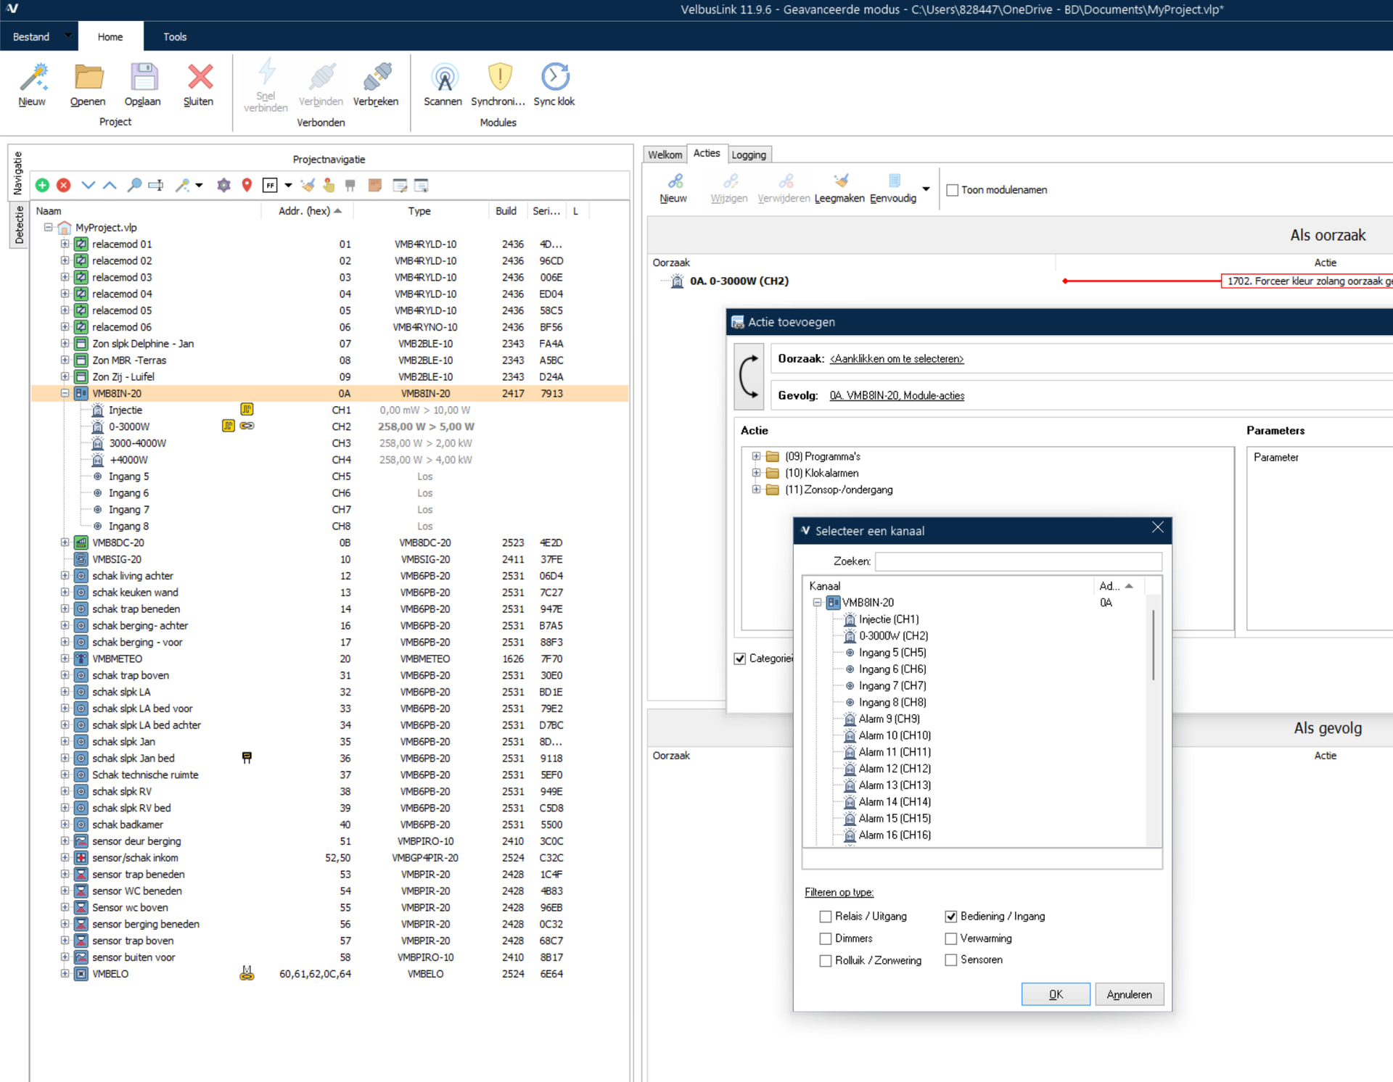Screen dimensions: 1393x1082
Task: Click the Zoeken search field
Action: click(x=1018, y=561)
